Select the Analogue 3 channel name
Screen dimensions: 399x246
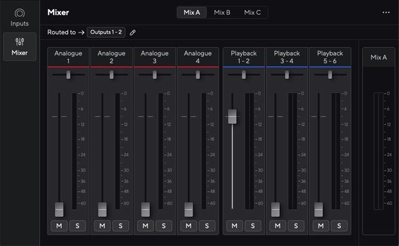click(x=155, y=57)
